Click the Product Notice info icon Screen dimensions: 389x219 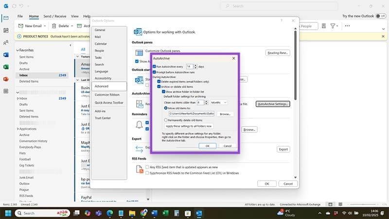tap(19, 36)
